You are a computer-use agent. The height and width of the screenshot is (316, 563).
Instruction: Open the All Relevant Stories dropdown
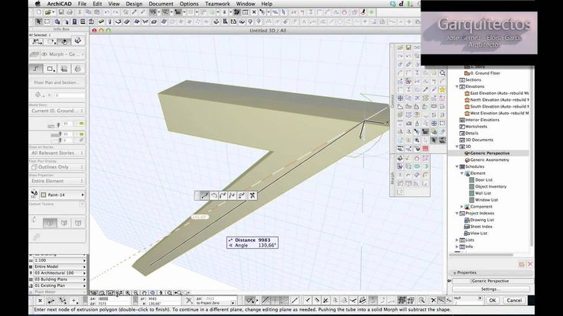(x=57, y=153)
